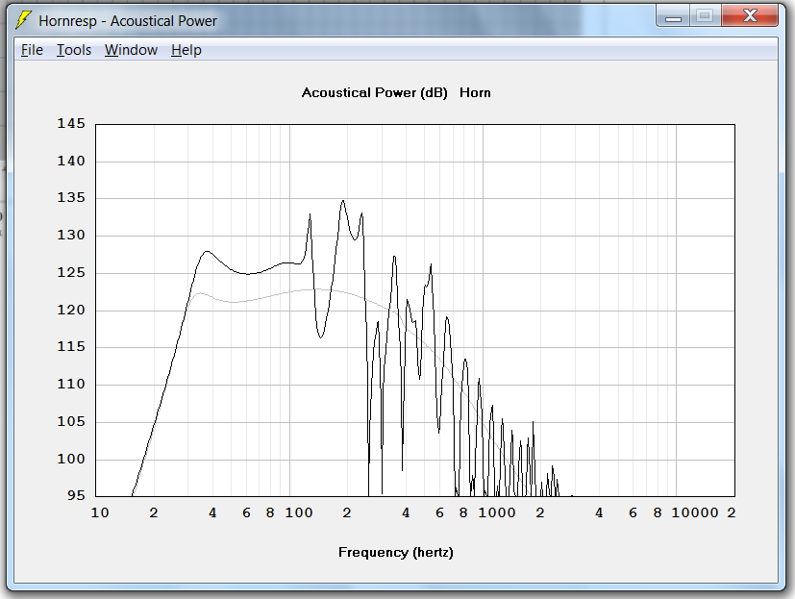The height and width of the screenshot is (599, 795).
Task: Click the 130 dB axis value
Action: (x=71, y=235)
